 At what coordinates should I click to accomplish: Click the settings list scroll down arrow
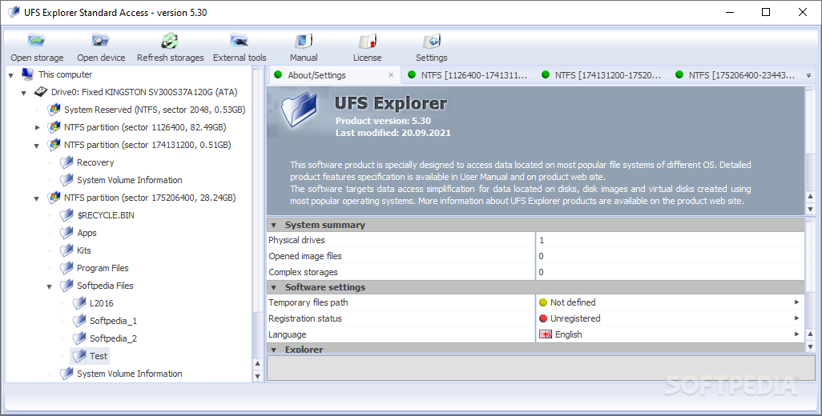[x=810, y=346]
